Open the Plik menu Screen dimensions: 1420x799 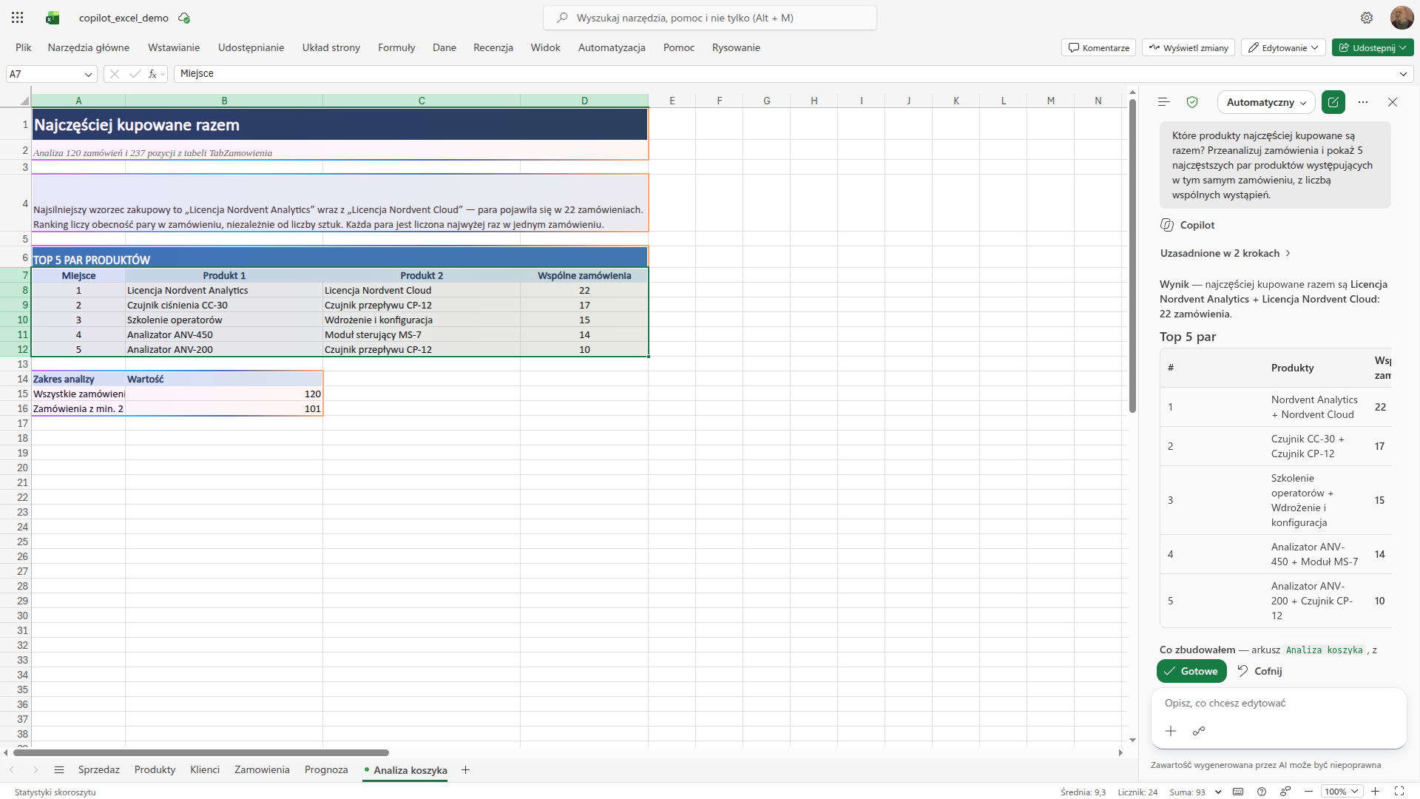pyautogui.click(x=24, y=47)
